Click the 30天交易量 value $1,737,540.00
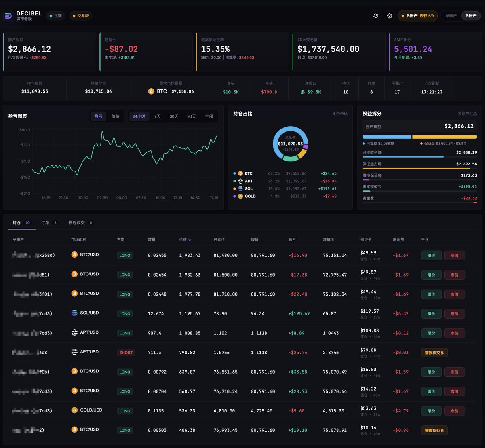The image size is (485, 448). tap(328, 49)
